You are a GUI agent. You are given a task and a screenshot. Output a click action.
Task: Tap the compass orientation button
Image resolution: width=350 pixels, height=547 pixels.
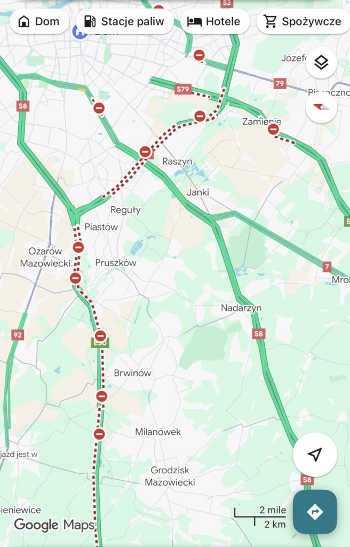tap(321, 107)
